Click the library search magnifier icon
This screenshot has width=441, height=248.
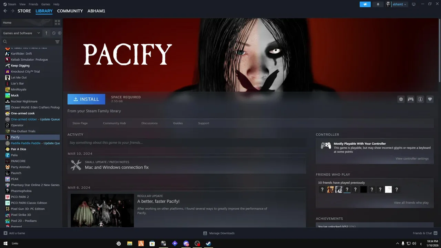5,42
